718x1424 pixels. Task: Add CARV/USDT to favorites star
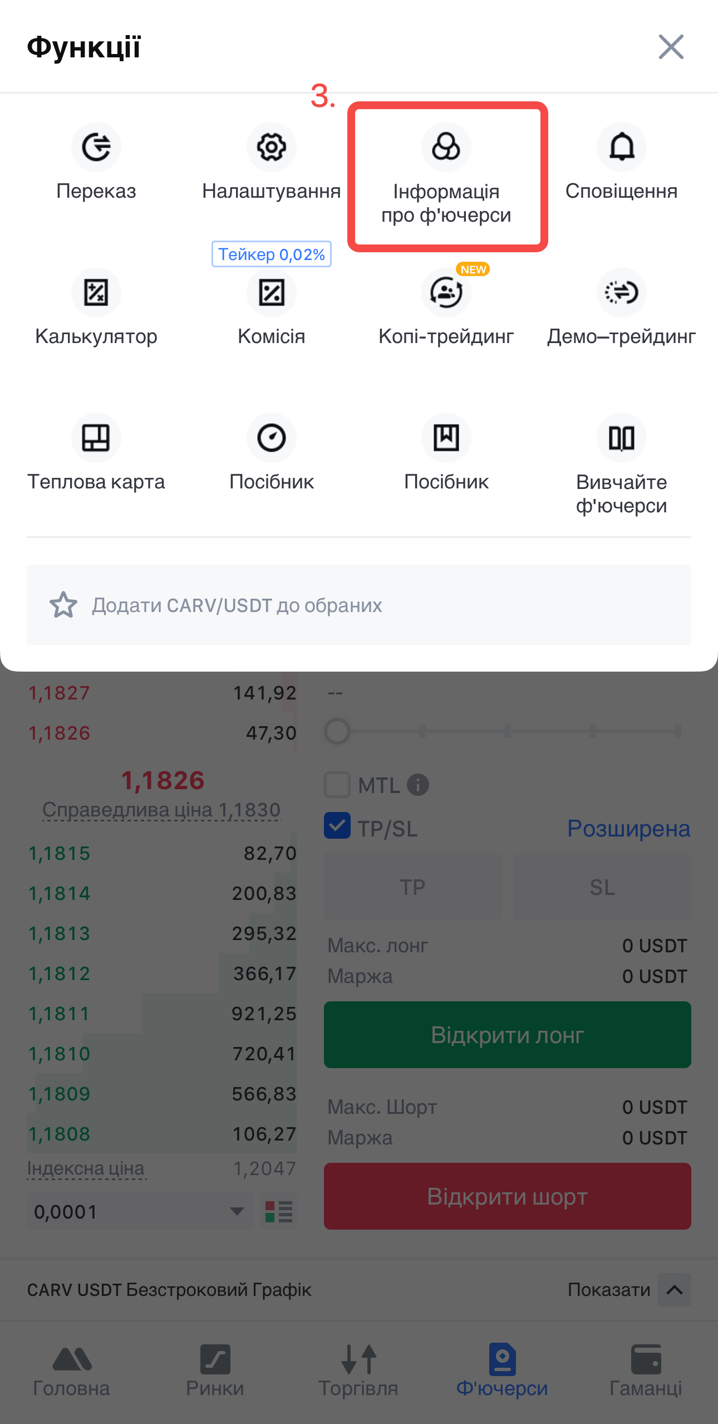tap(63, 605)
